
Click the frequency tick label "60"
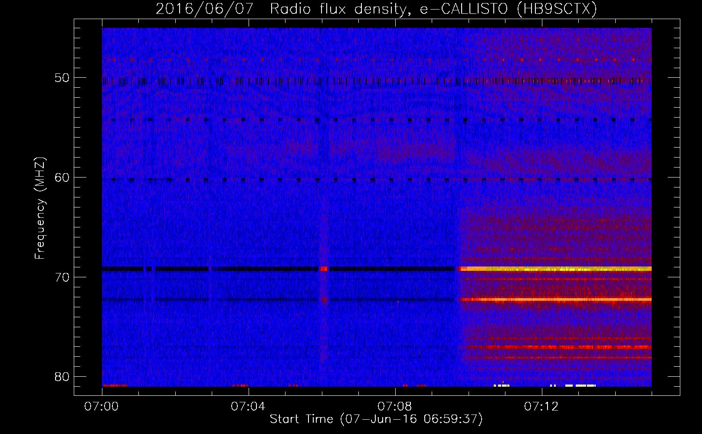tap(62, 178)
